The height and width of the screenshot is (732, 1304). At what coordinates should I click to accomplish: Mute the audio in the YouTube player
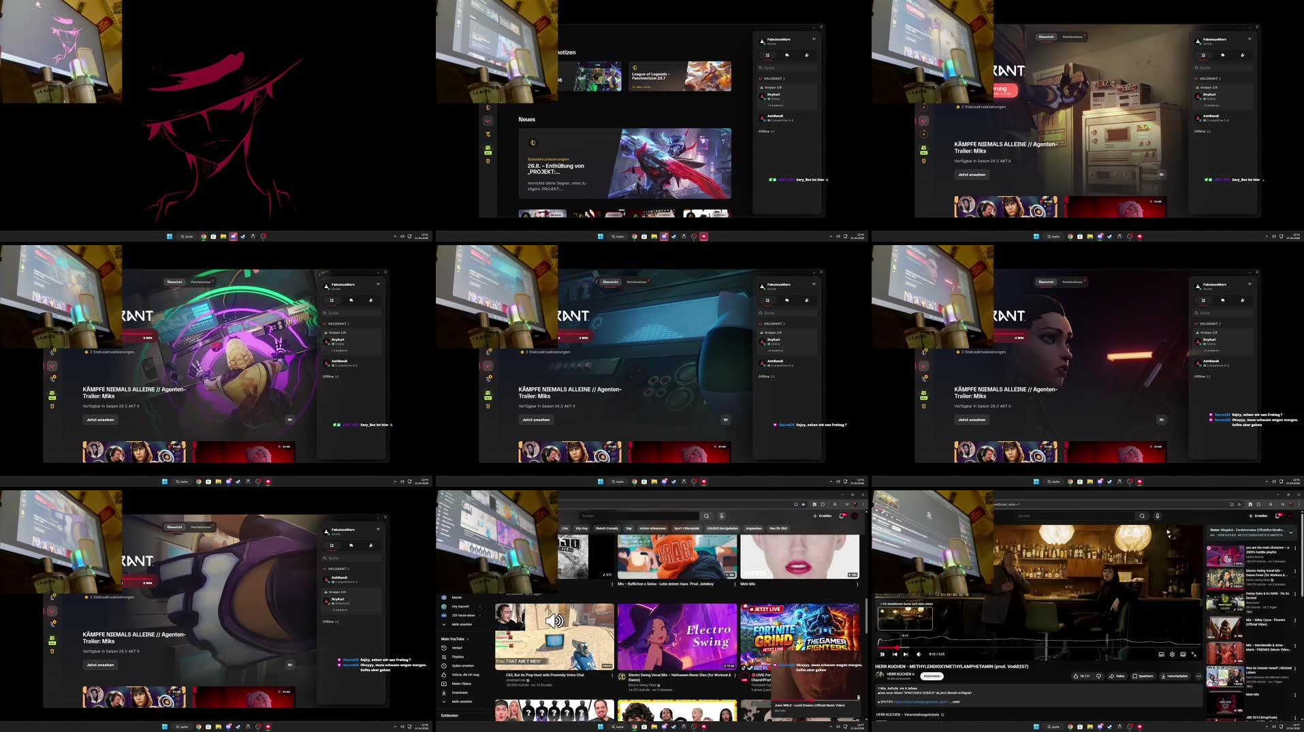[x=919, y=654]
